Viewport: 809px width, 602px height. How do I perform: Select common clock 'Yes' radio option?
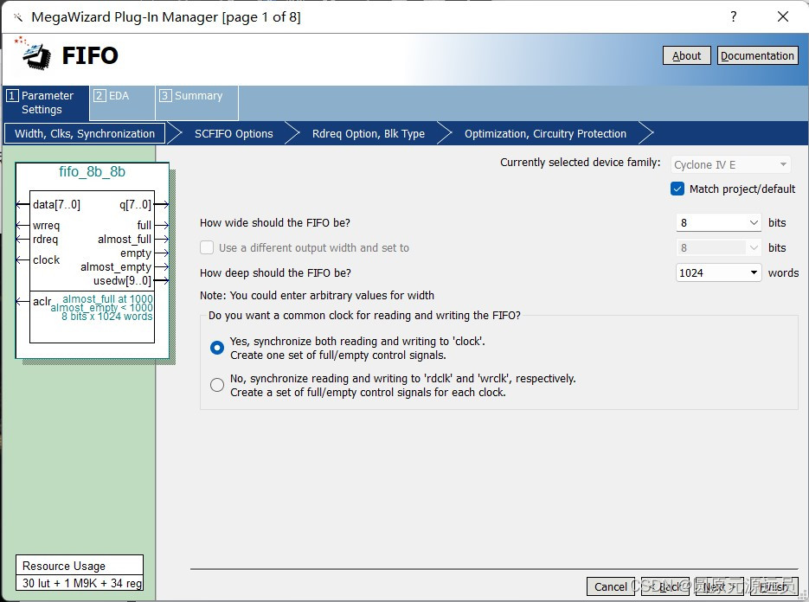pos(217,348)
